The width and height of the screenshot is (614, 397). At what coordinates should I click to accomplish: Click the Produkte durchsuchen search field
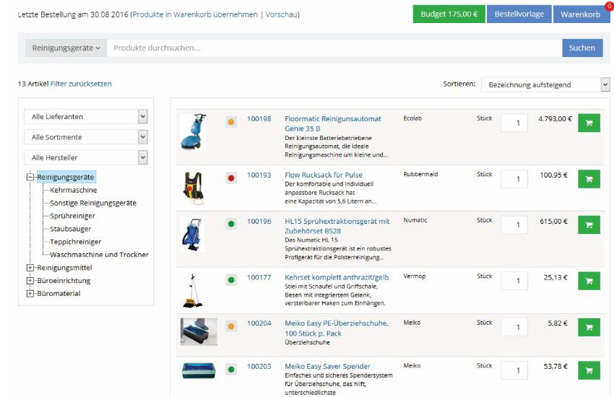334,48
